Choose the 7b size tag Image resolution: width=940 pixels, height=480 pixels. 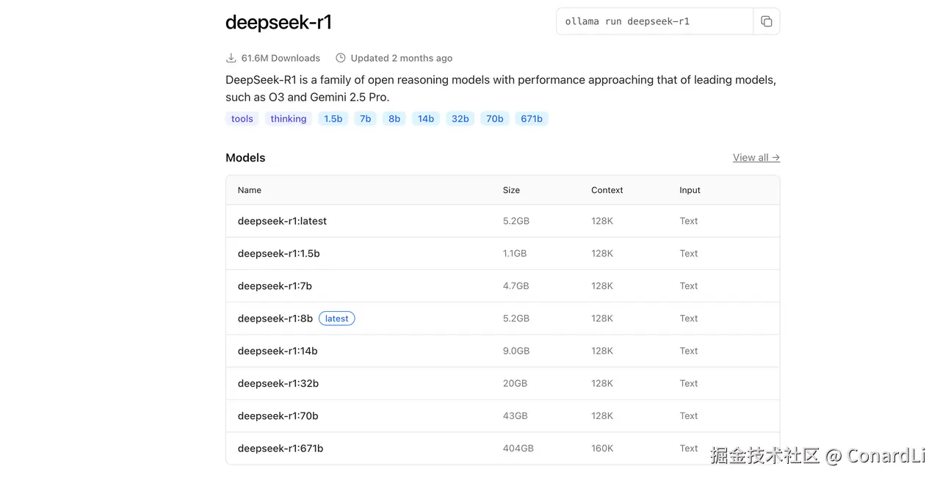(365, 119)
